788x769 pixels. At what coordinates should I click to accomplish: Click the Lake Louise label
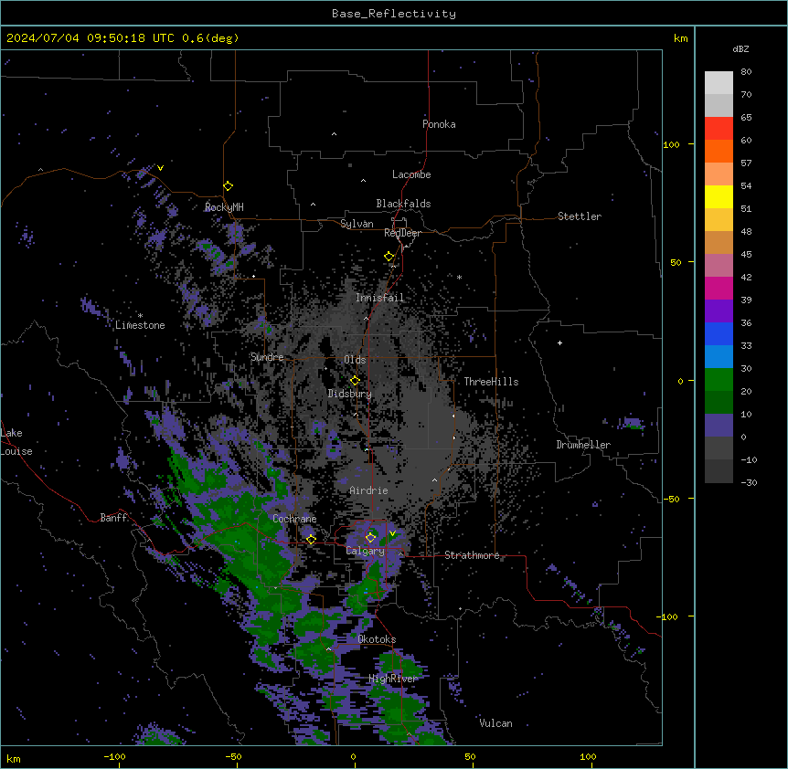tap(16, 442)
